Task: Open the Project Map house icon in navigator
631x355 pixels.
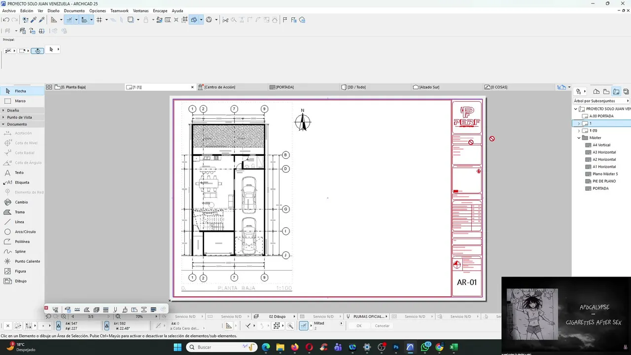Action: pyautogui.click(x=596, y=91)
